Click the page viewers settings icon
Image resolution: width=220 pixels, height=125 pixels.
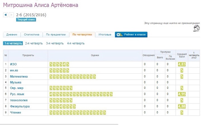coord(197,28)
